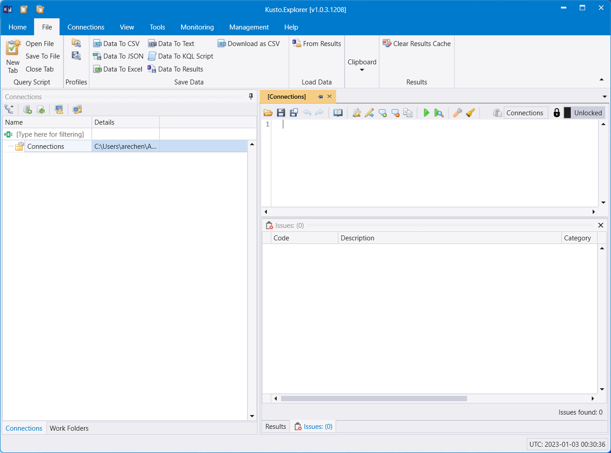Switch to Work Folders tab
The image size is (611, 453).
69,428
